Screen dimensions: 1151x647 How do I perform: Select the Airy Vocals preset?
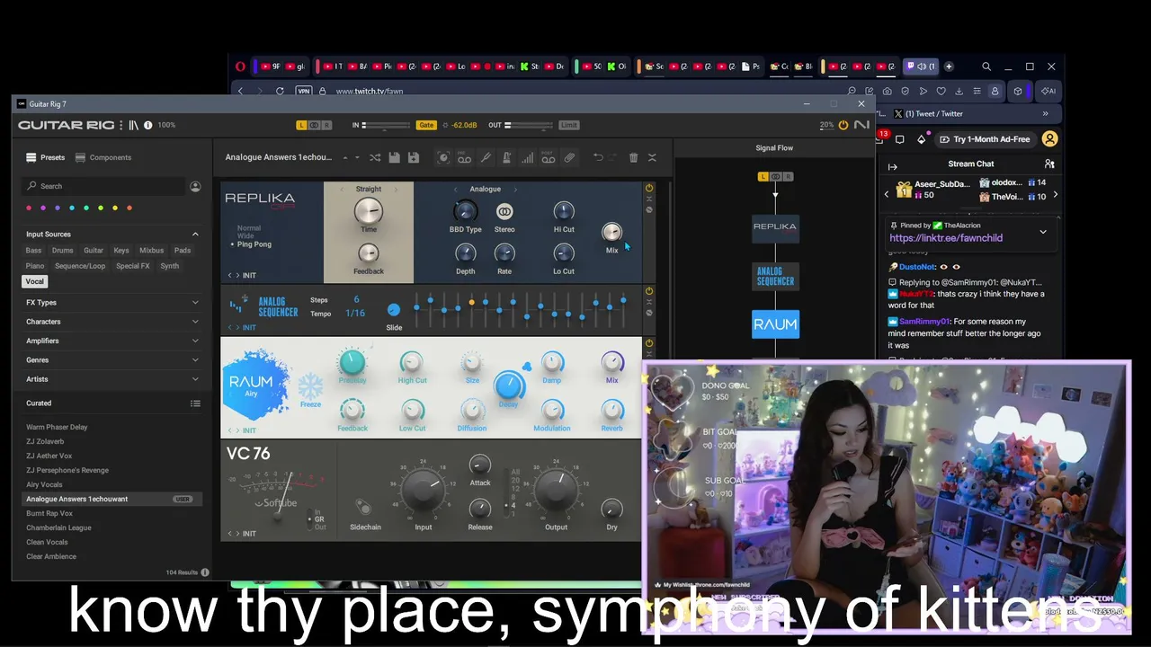(44, 484)
